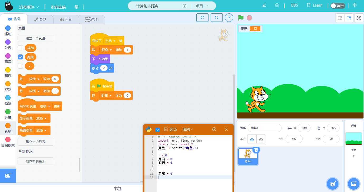The image size is (364, 192).
Task: Switch to small stage layout
Action: point(340,18)
